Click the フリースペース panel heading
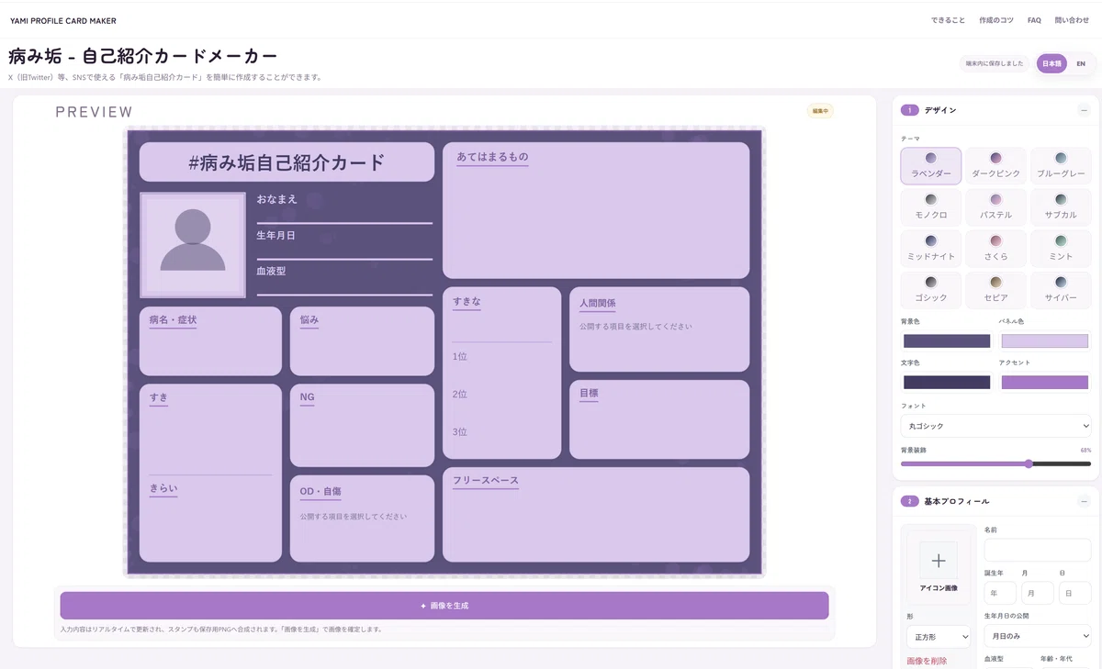This screenshot has height=669, width=1102. (486, 481)
